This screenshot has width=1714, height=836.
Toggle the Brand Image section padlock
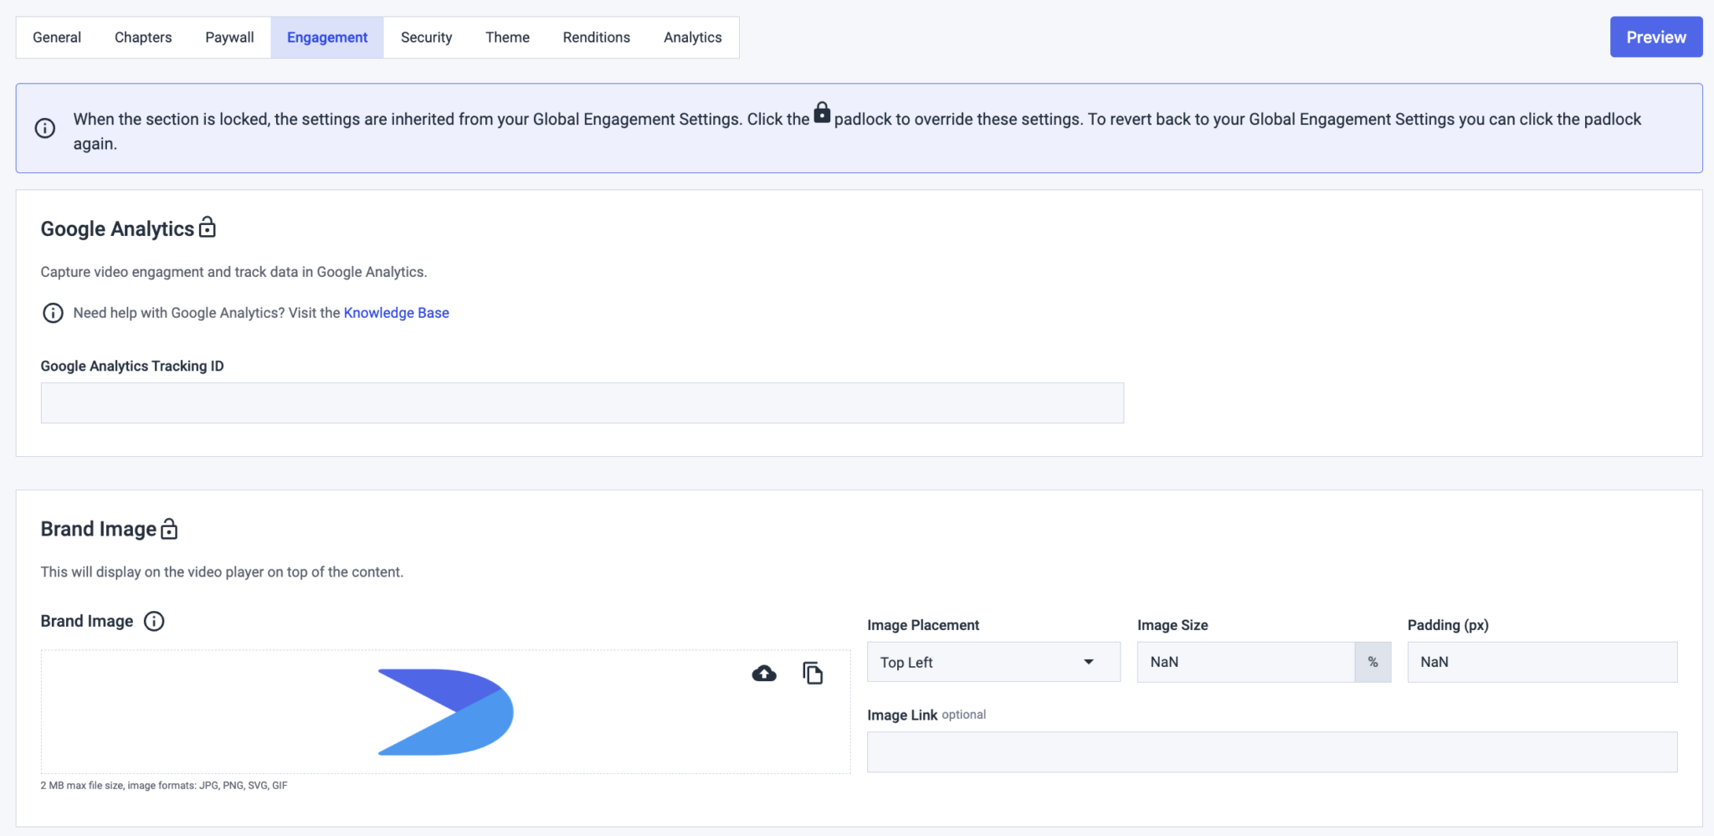(x=169, y=528)
